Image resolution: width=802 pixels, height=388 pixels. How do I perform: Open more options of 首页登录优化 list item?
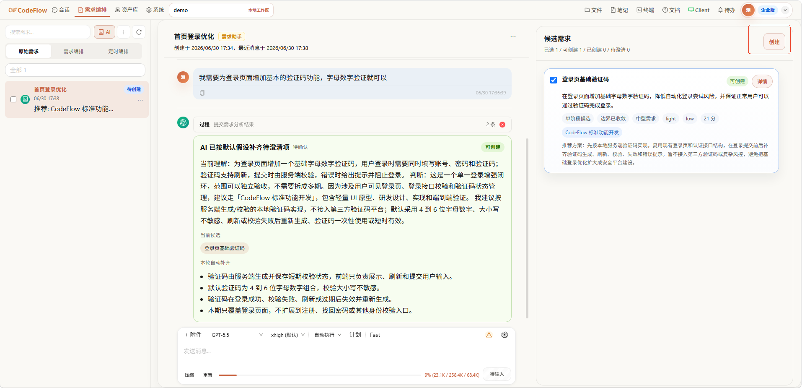140,100
